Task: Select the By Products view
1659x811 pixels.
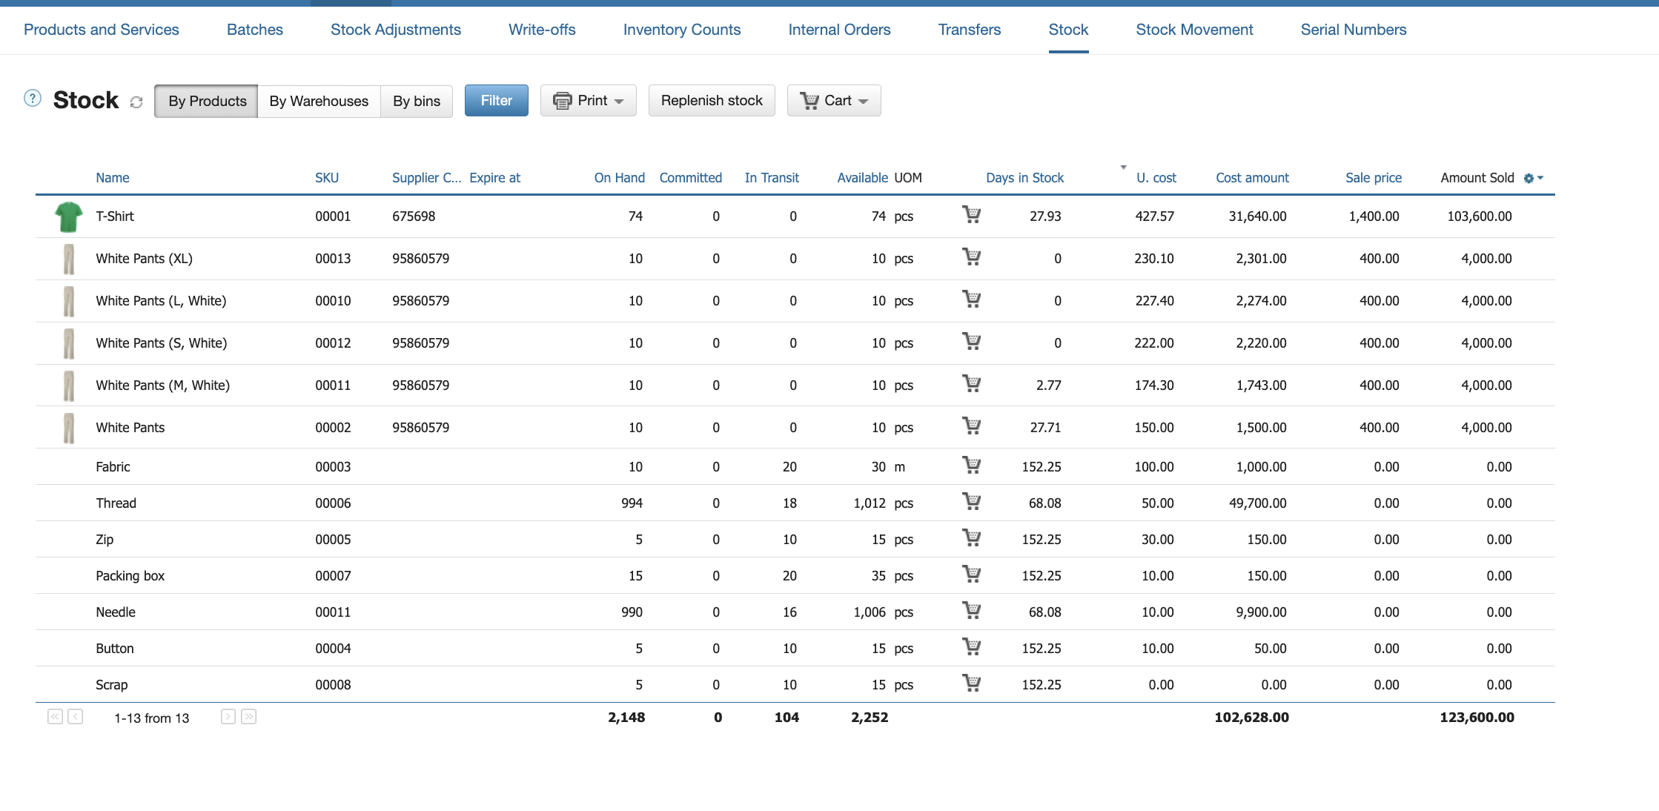Action: (207, 101)
